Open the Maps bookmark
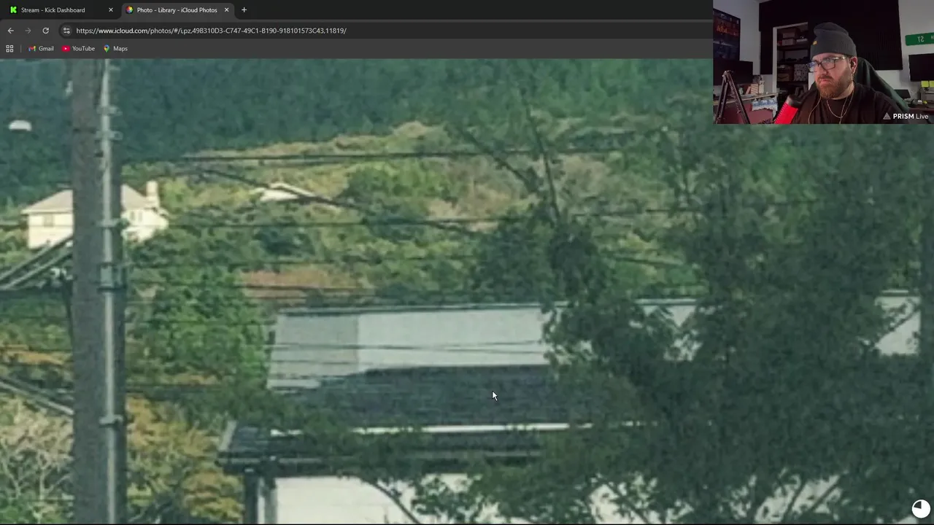 click(x=115, y=49)
